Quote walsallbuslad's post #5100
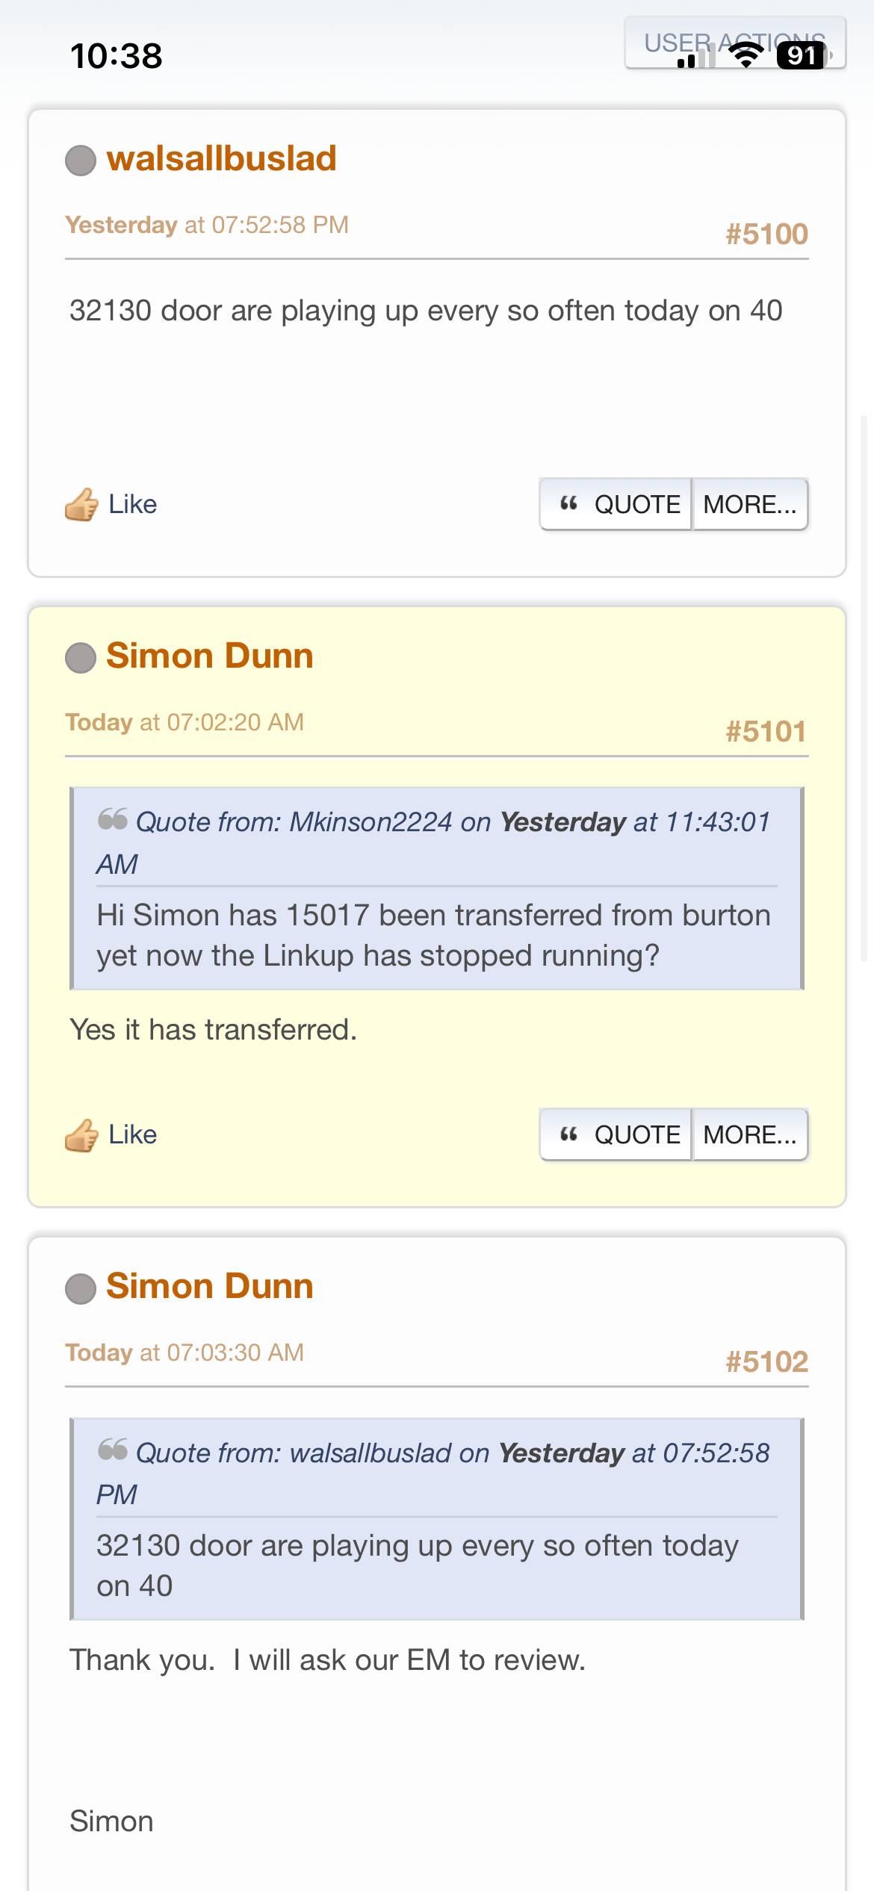The image size is (874, 1891). tap(616, 505)
